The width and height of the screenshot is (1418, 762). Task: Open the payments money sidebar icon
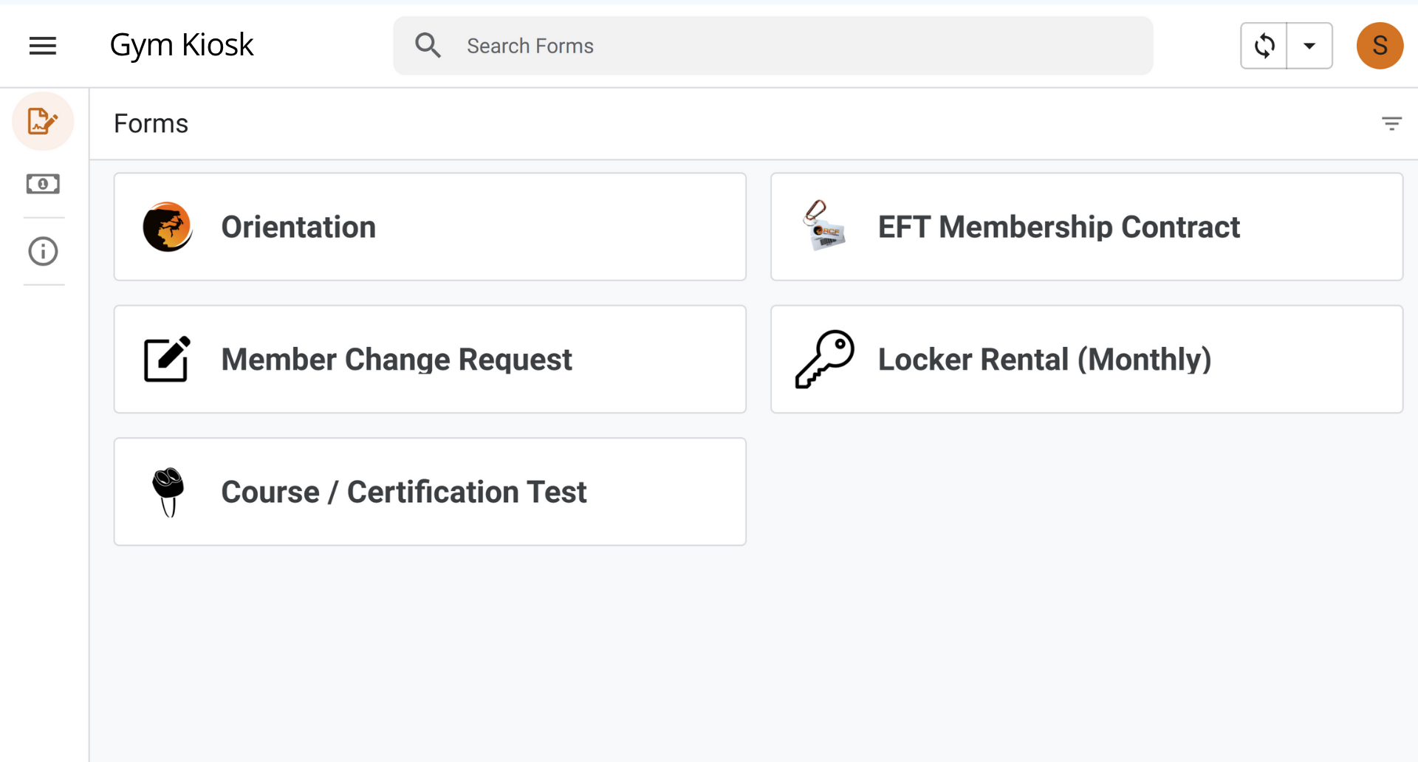[x=43, y=184]
